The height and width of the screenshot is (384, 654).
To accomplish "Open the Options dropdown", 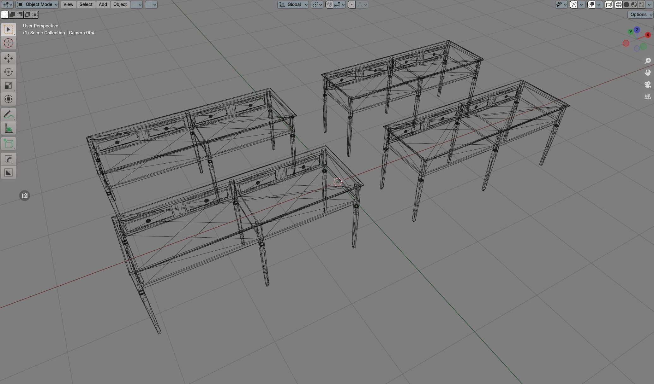I will coord(640,15).
